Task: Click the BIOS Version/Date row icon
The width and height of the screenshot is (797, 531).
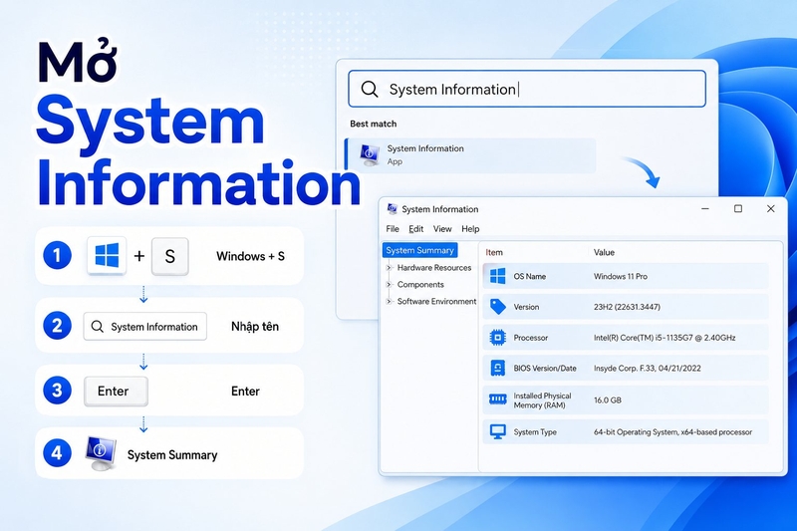Action: [497, 368]
